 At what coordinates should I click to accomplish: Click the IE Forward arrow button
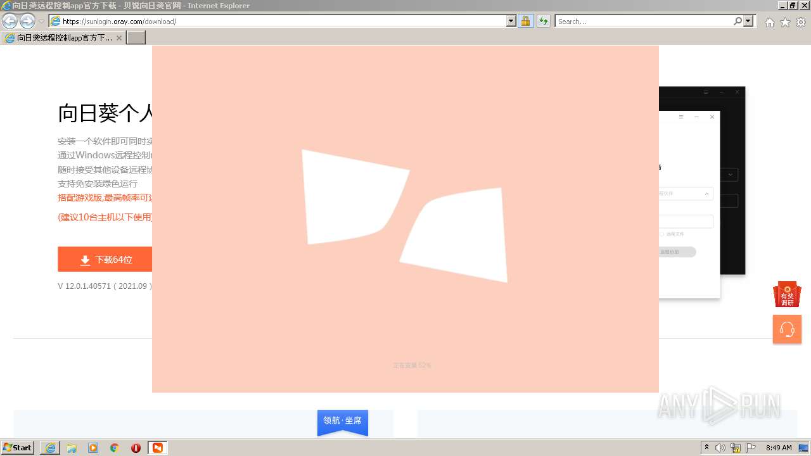pos(27,21)
